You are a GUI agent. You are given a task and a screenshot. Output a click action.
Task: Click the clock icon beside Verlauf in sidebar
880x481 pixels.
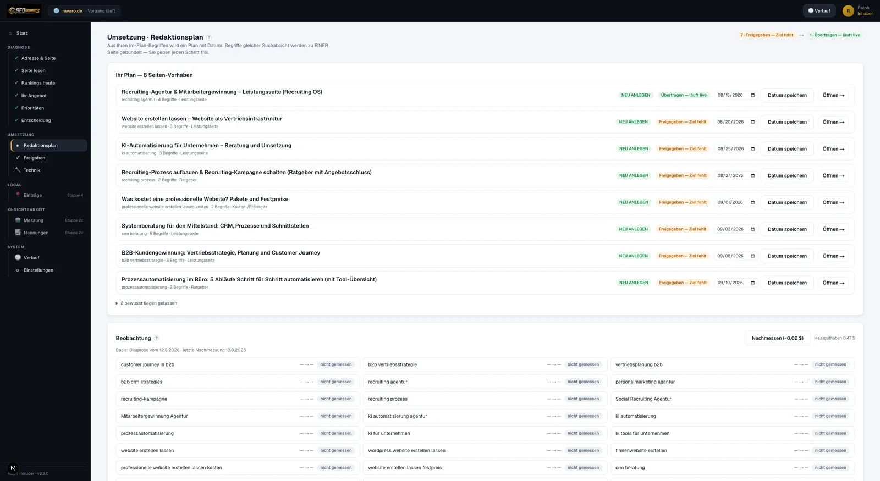(x=18, y=257)
